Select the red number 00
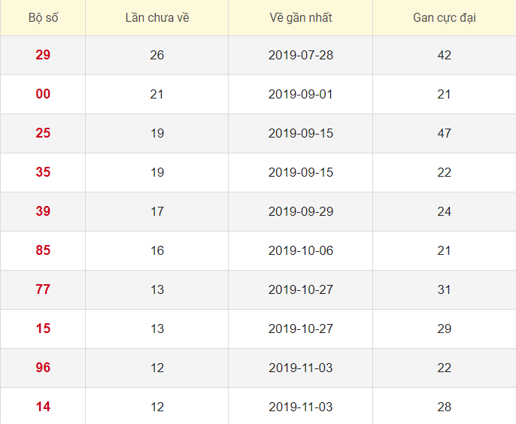Image resolution: width=516 pixels, height=424 pixels. [43, 94]
